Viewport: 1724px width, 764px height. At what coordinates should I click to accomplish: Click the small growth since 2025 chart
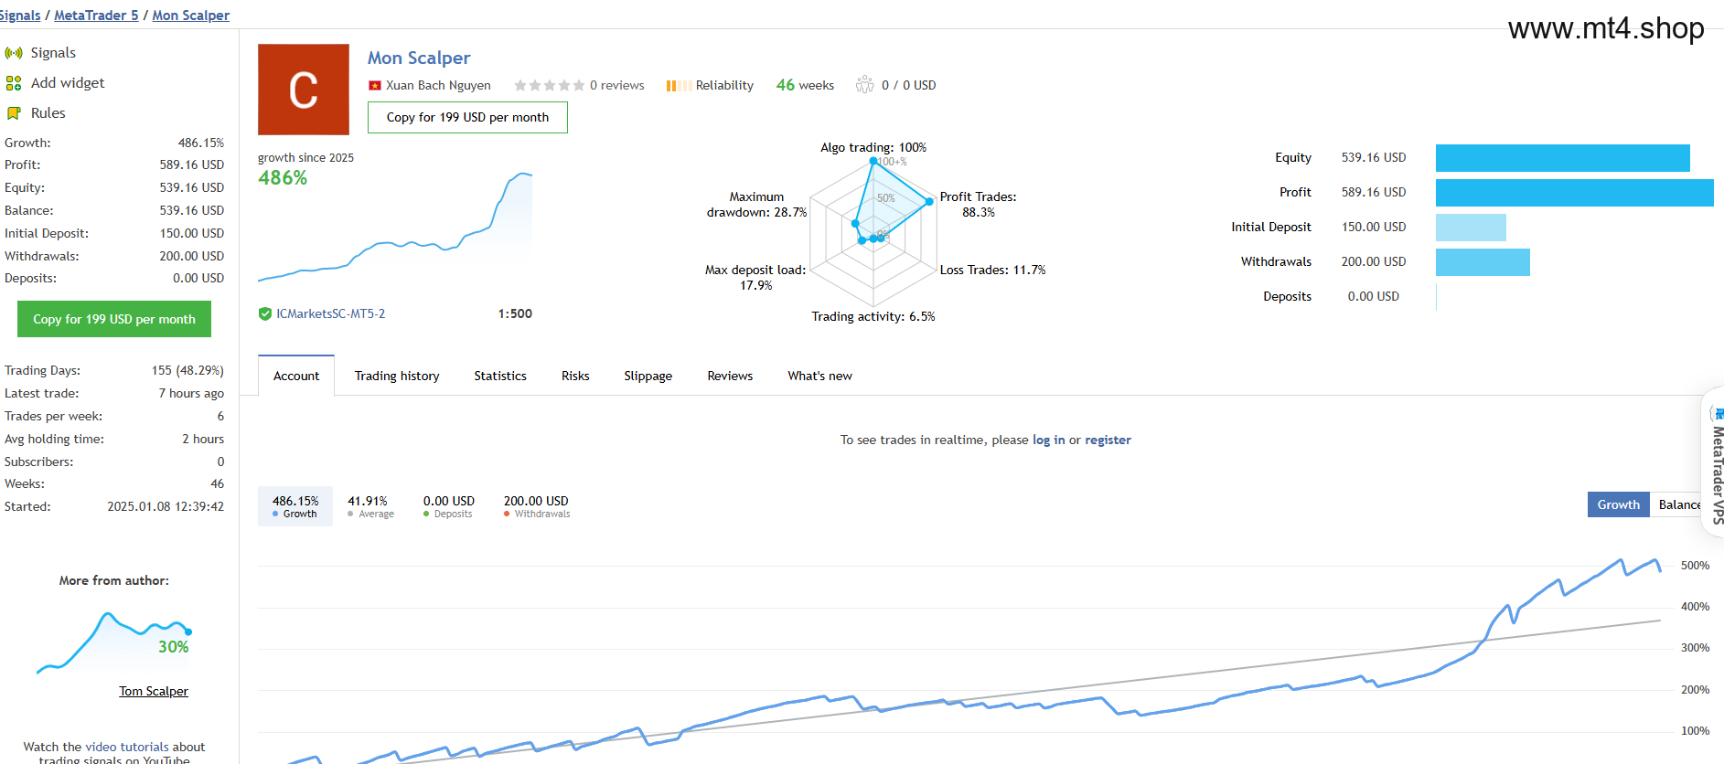point(395,226)
